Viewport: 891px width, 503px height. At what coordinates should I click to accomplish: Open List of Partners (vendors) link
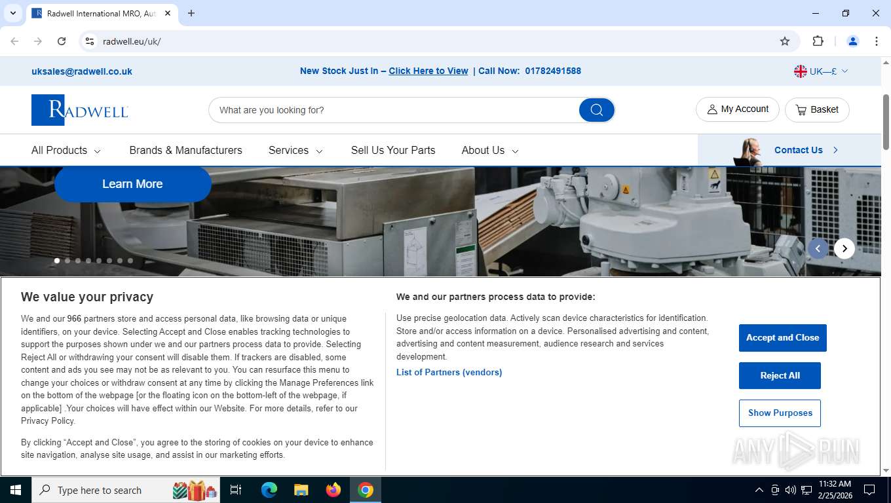coord(449,372)
